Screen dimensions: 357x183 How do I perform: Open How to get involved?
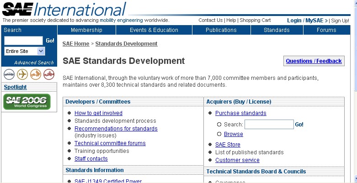pyautogui.click(x=98, y=113)
